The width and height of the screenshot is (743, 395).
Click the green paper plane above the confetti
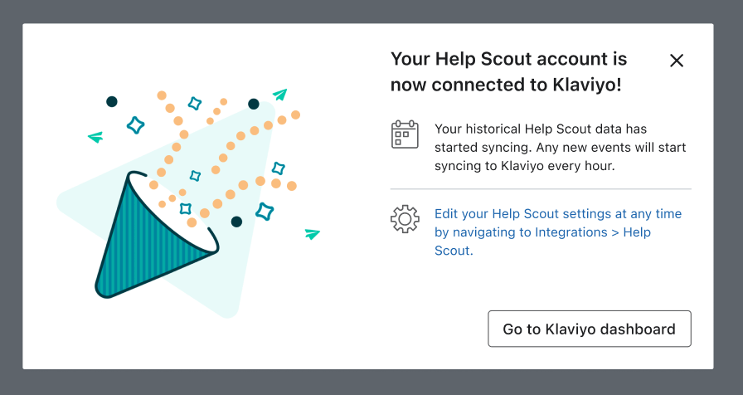280,95
